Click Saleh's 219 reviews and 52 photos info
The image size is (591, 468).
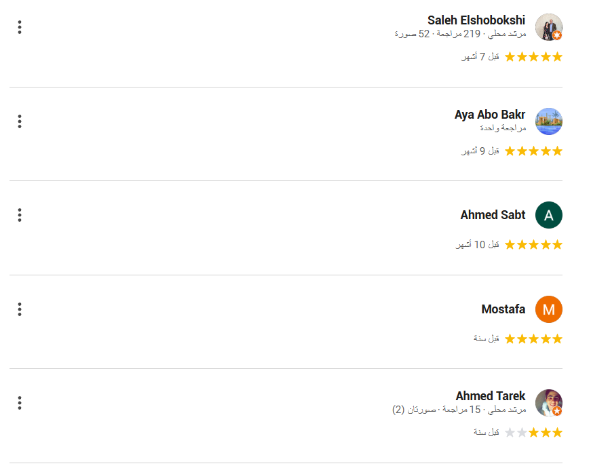point(460,33)
